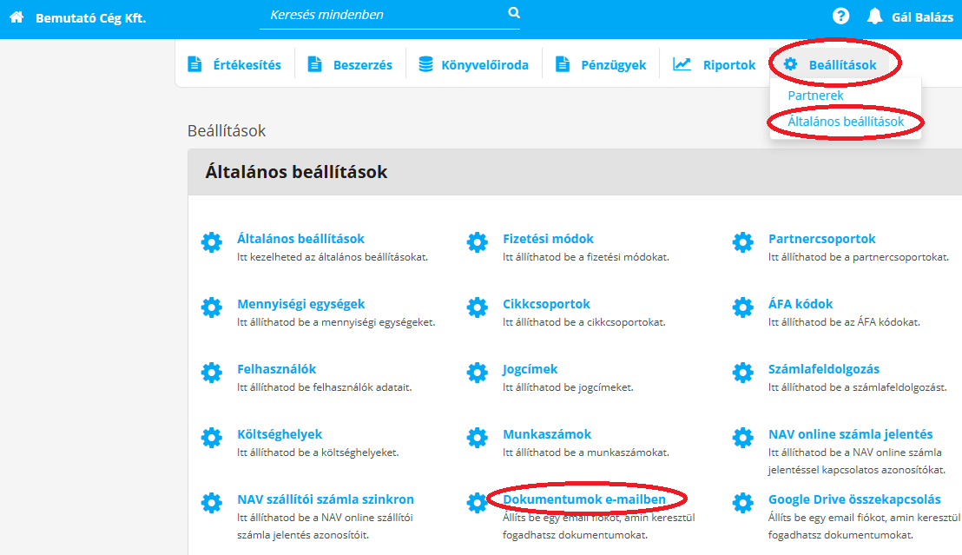Click gear icon next to ÁFA kódok
962x555 pixels.
[x=743, y=307]
